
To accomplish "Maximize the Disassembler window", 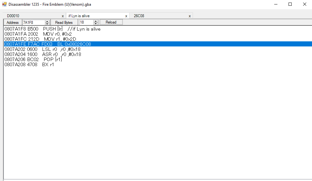I will (290, 4).
